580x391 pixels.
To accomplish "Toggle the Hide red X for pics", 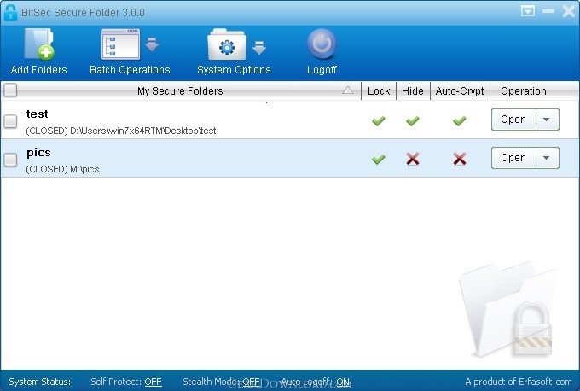I will click(x=413, y=159).
